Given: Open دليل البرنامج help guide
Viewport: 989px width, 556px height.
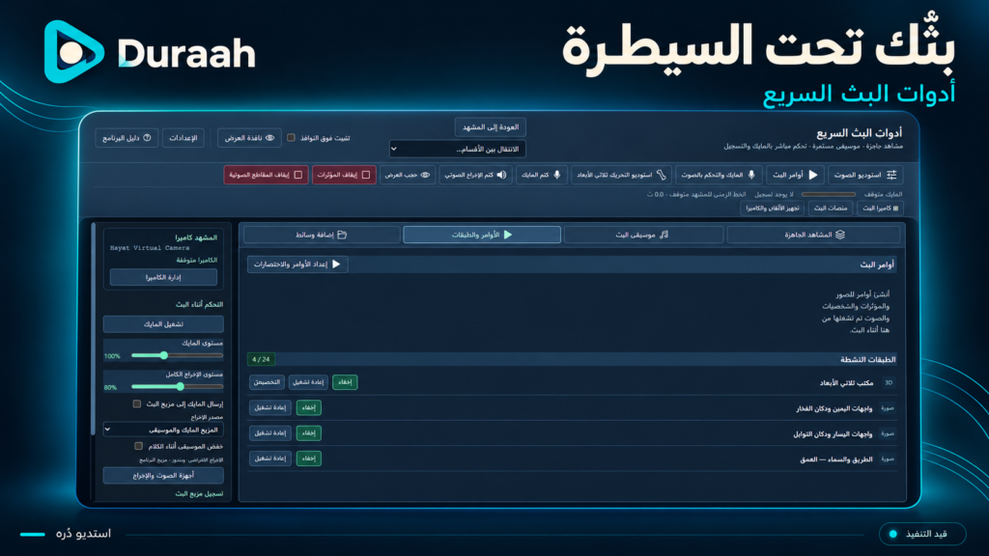Looking at the screenshot, I should click(127, 137).
